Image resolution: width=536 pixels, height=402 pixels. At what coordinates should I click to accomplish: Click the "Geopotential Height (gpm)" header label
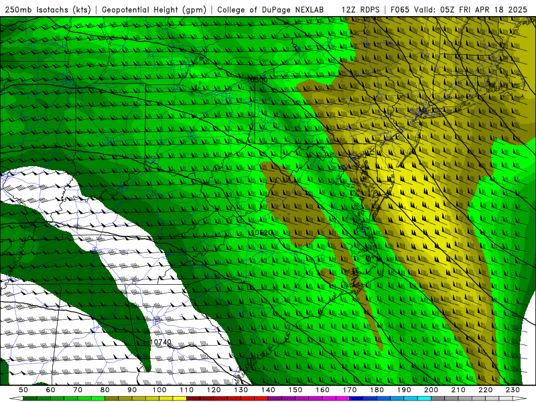[154, 9]
